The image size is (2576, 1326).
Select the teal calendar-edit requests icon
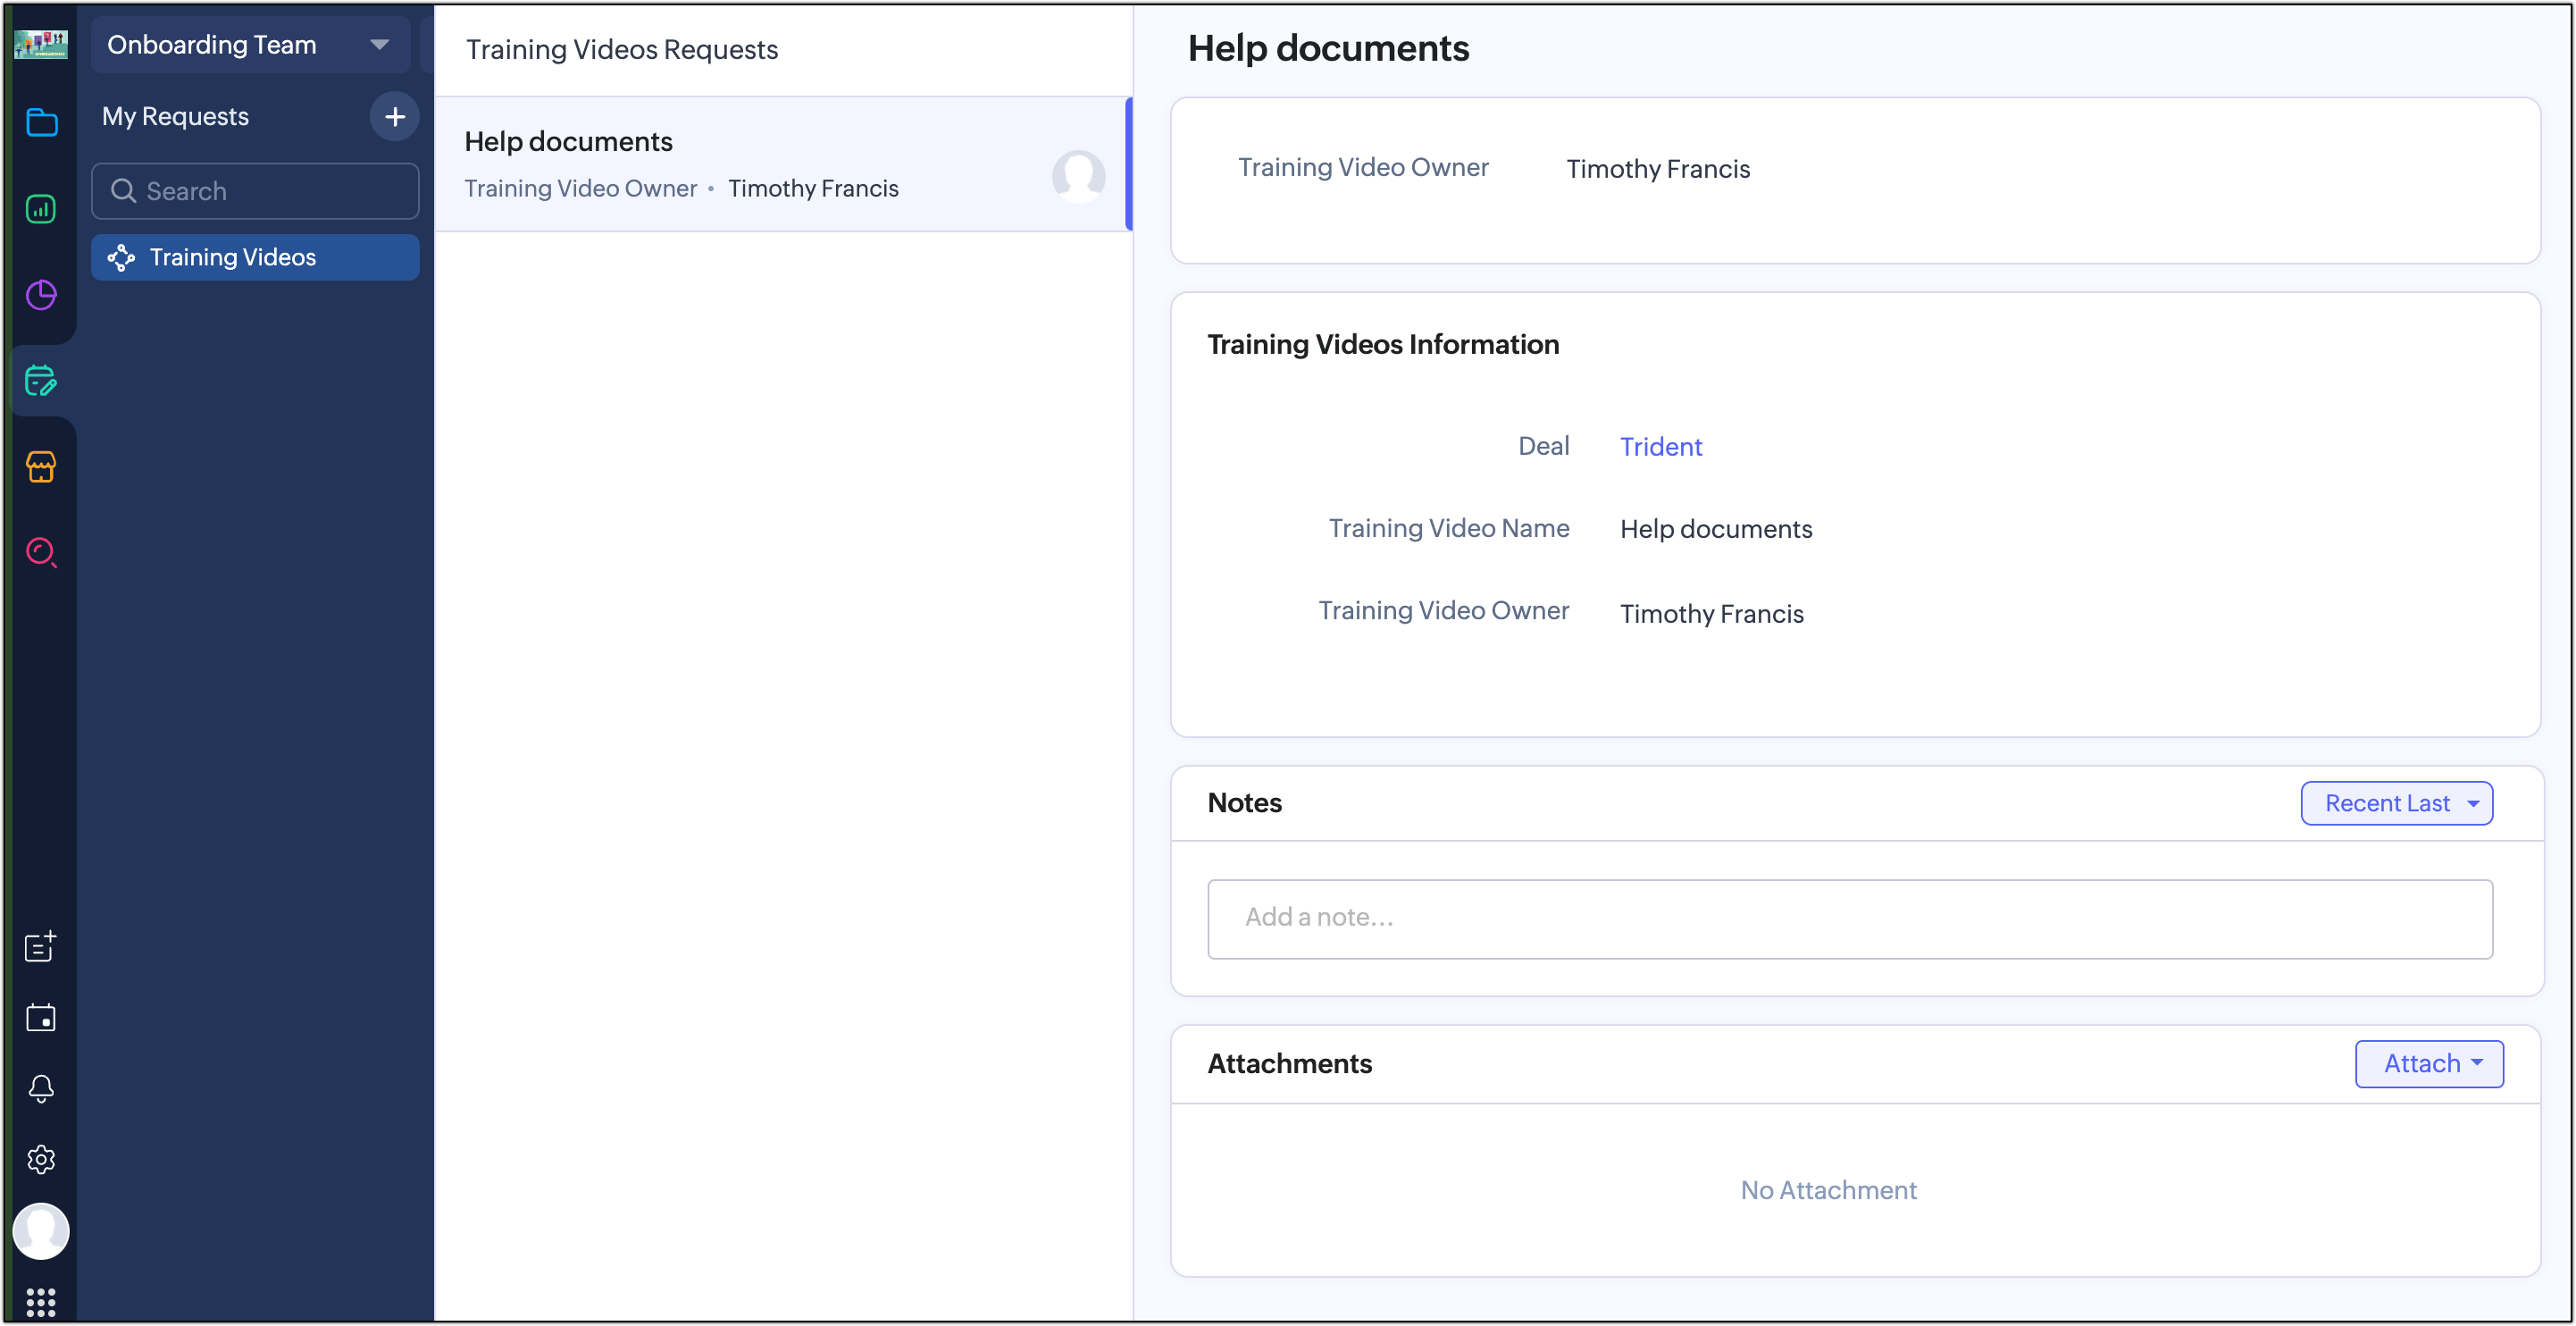tap(41, 381)
